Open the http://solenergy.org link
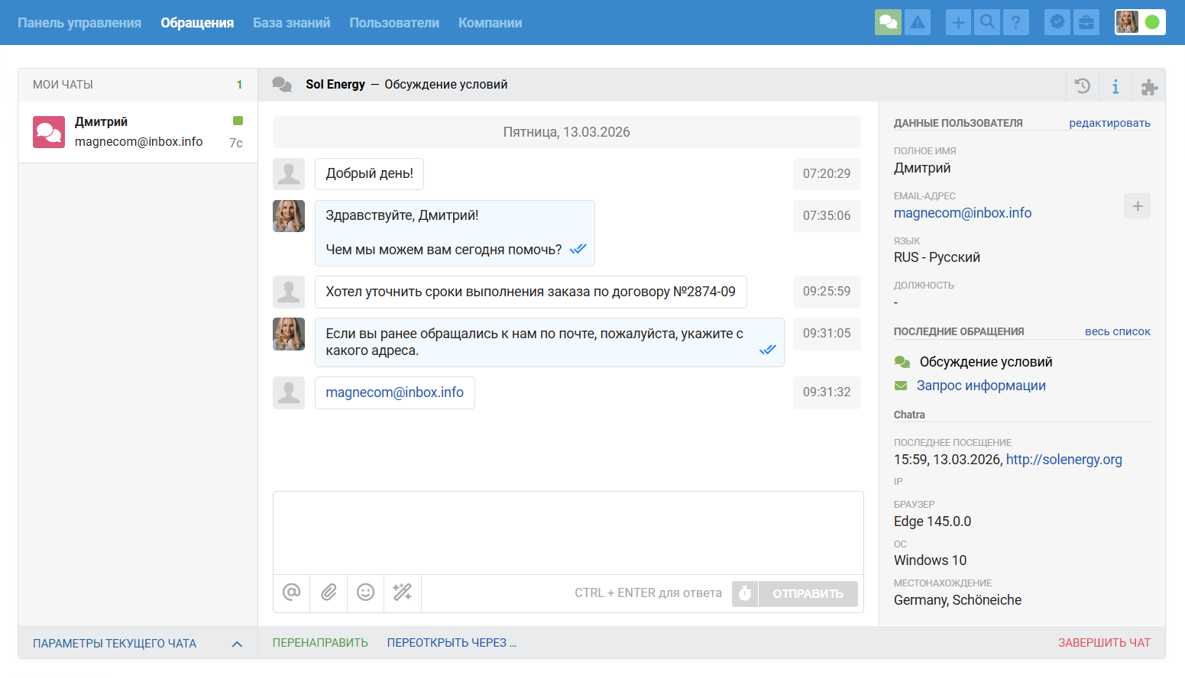1185x678 pixels. pyautogui.click(x=1064, y=460)
